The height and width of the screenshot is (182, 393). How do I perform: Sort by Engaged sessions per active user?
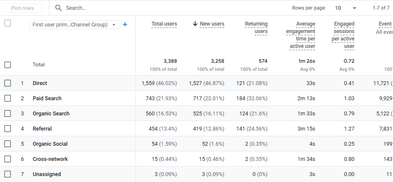point(343,35)
